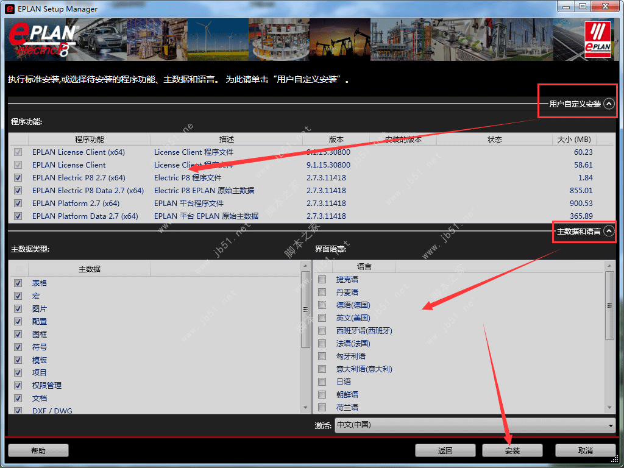Click language list scroll down arrow
624x468 pixels.
609,408
